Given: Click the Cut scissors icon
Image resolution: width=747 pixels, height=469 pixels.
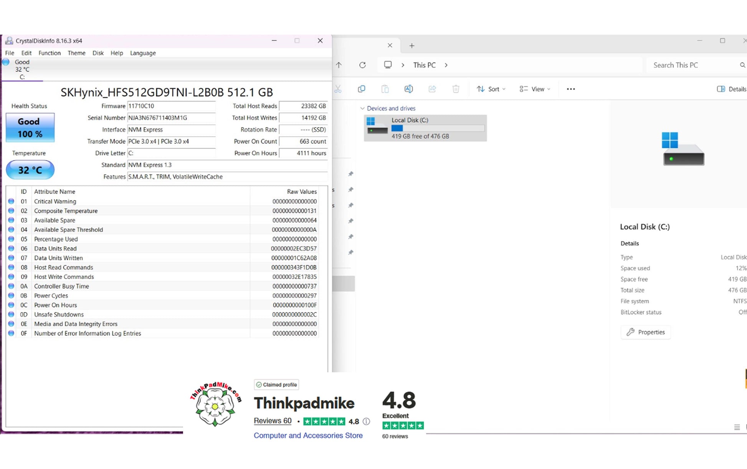Looking at the screenshot, I should click(338, 89).
